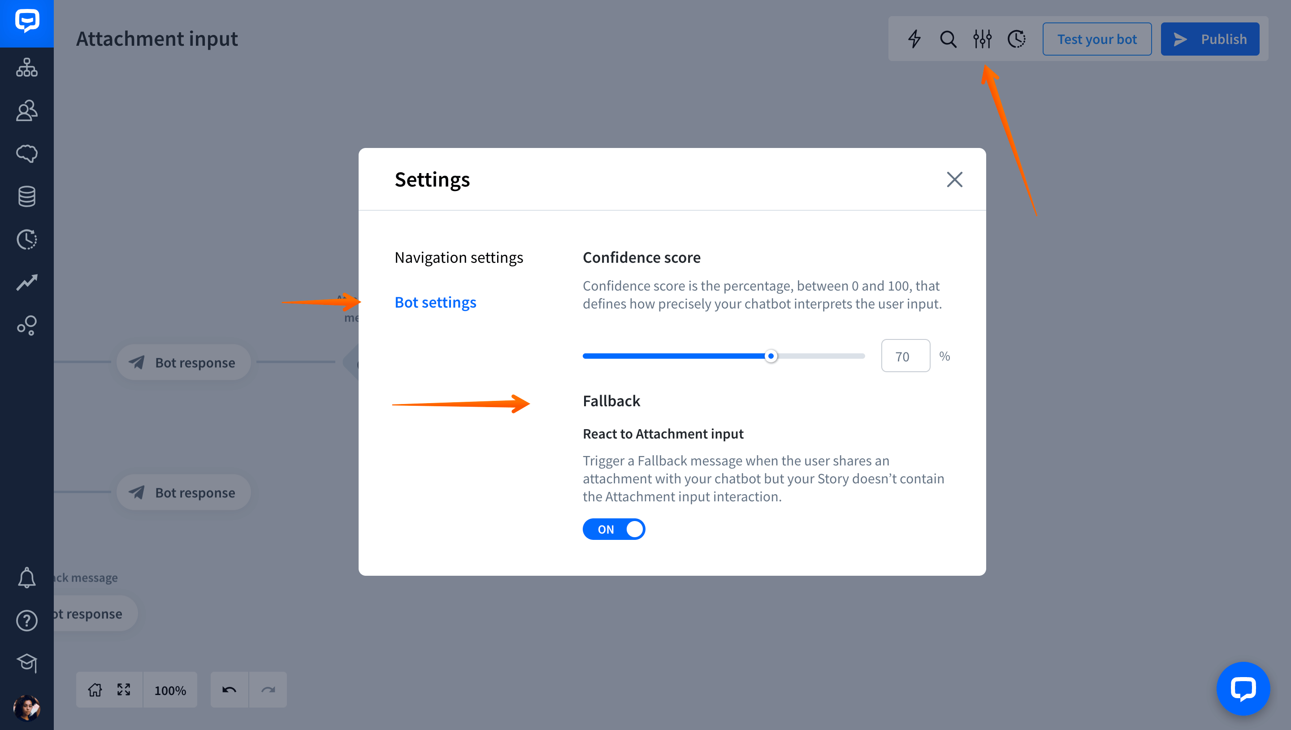1291x730 pixels.
Task: Toggle React to Attachment input switch off
Action: 613,529
